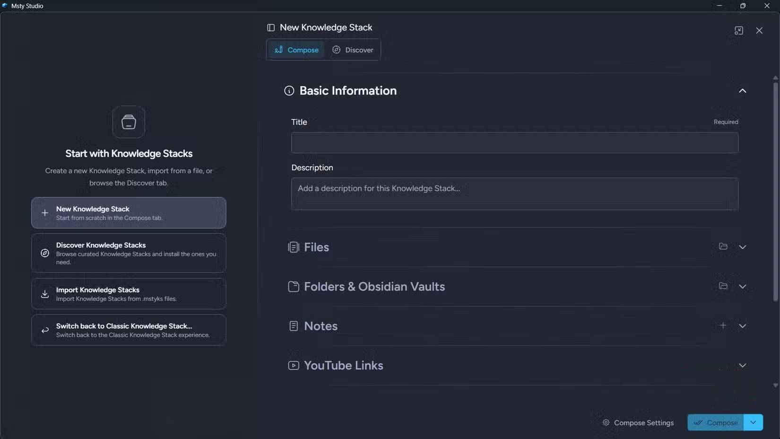The image size is (780, 439).
Task: Click the return arrow icon on Switch back
Action: tap(45, 330)
